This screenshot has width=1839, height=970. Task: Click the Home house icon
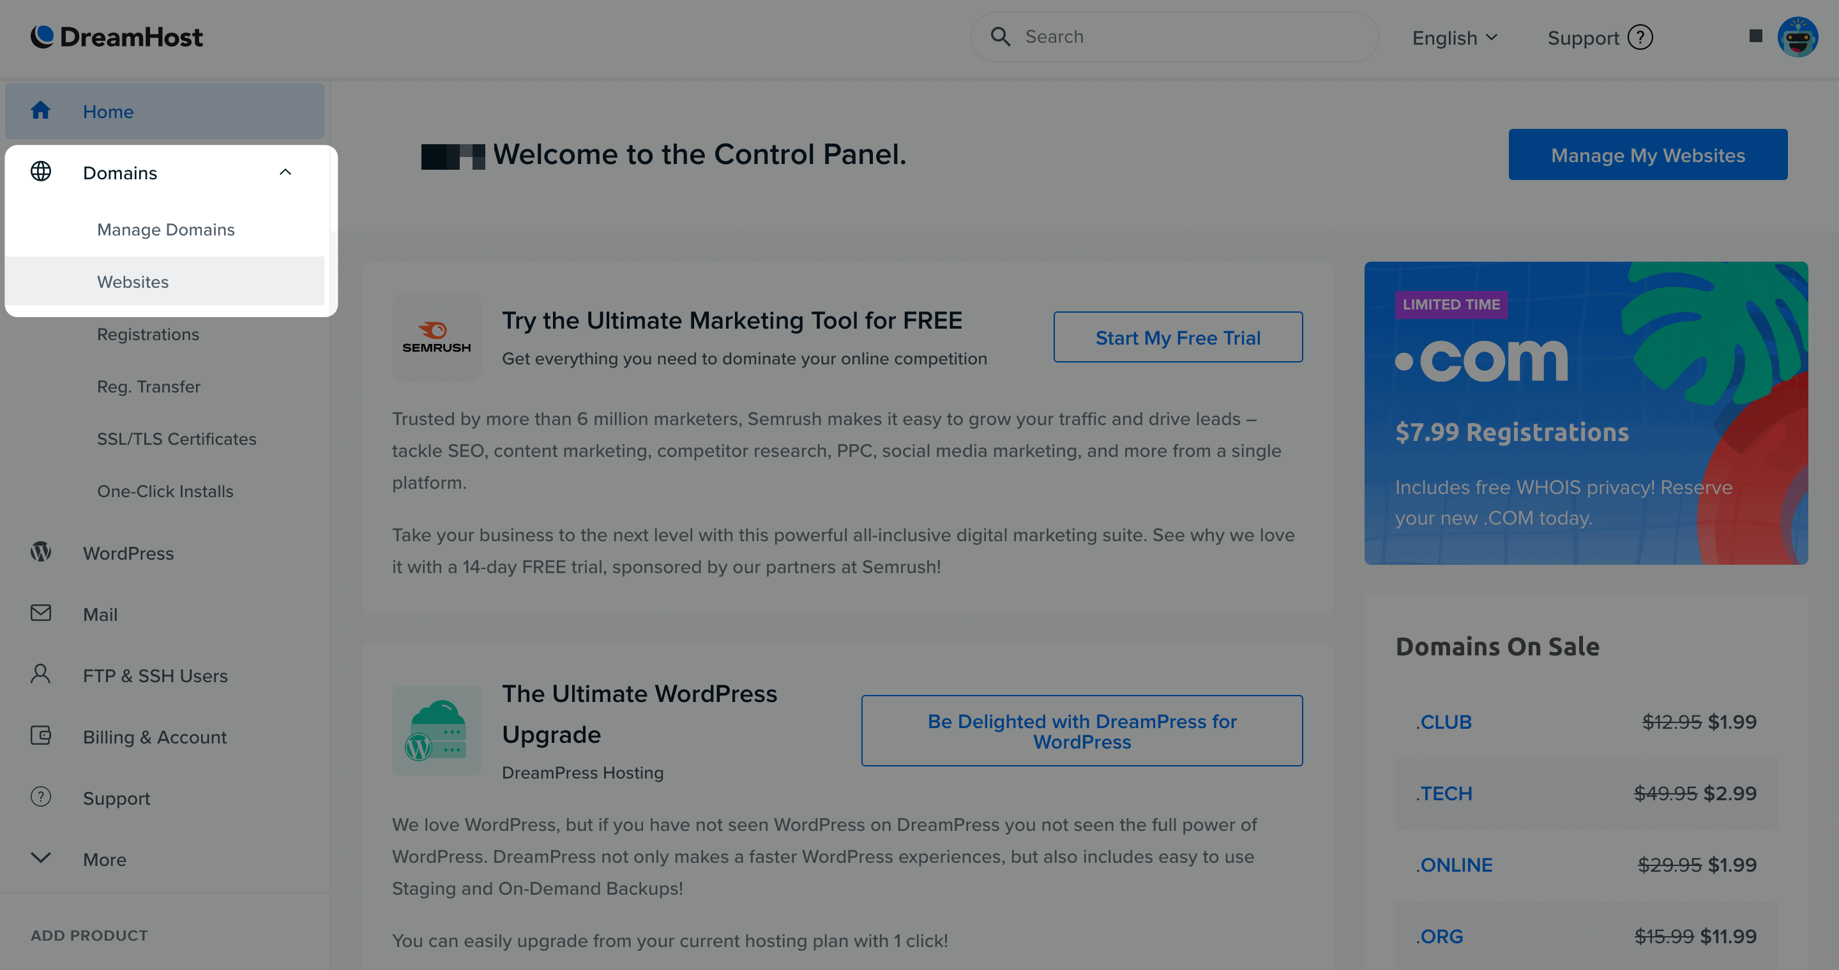pos(41,110)
